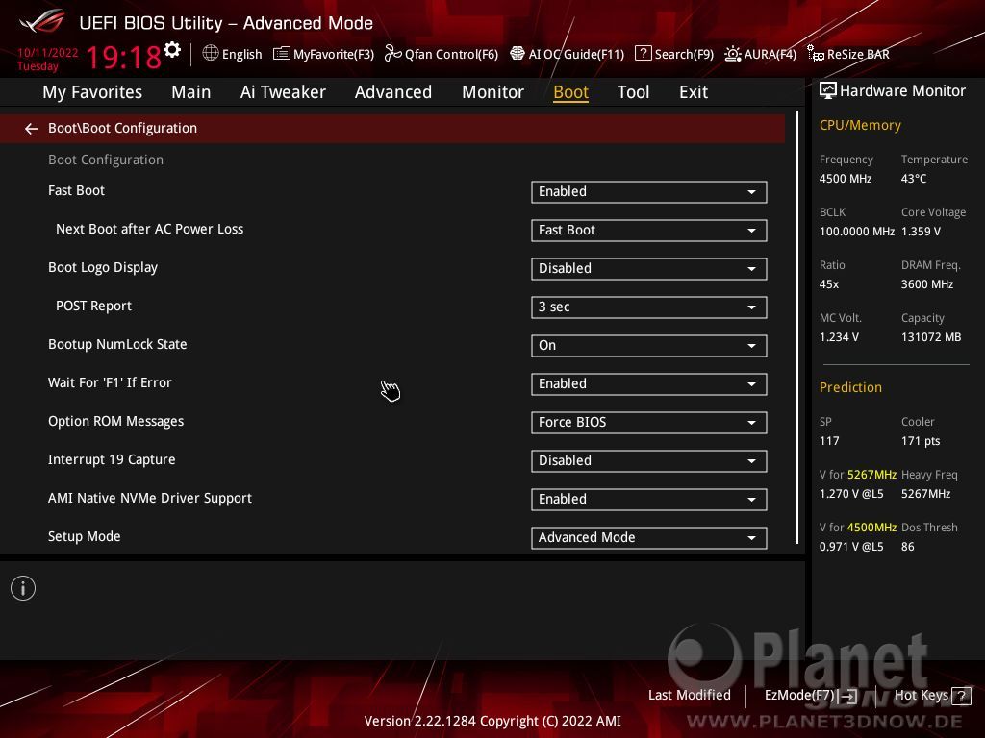Switch to Tool tab
The image size is (985, 738).
pos(633,92)
